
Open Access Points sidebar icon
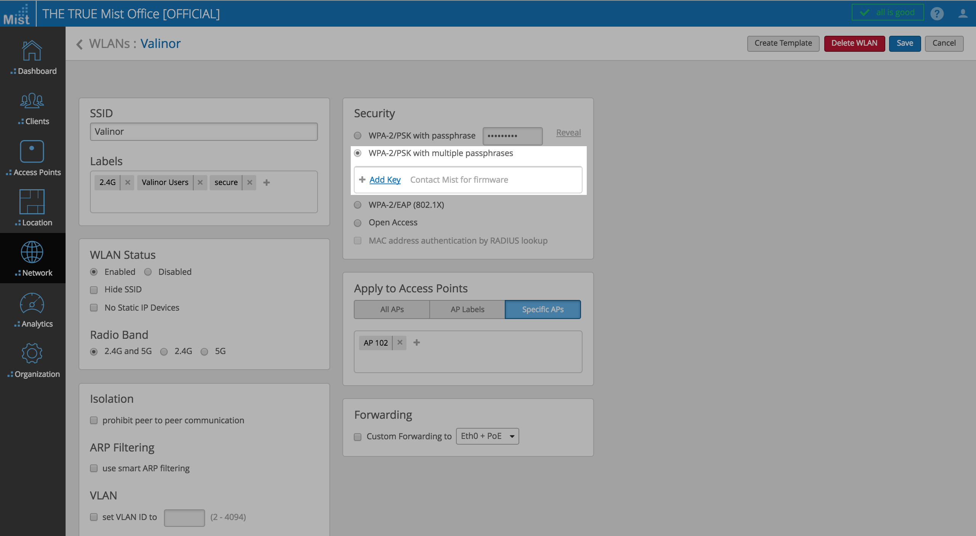[32, 152]
